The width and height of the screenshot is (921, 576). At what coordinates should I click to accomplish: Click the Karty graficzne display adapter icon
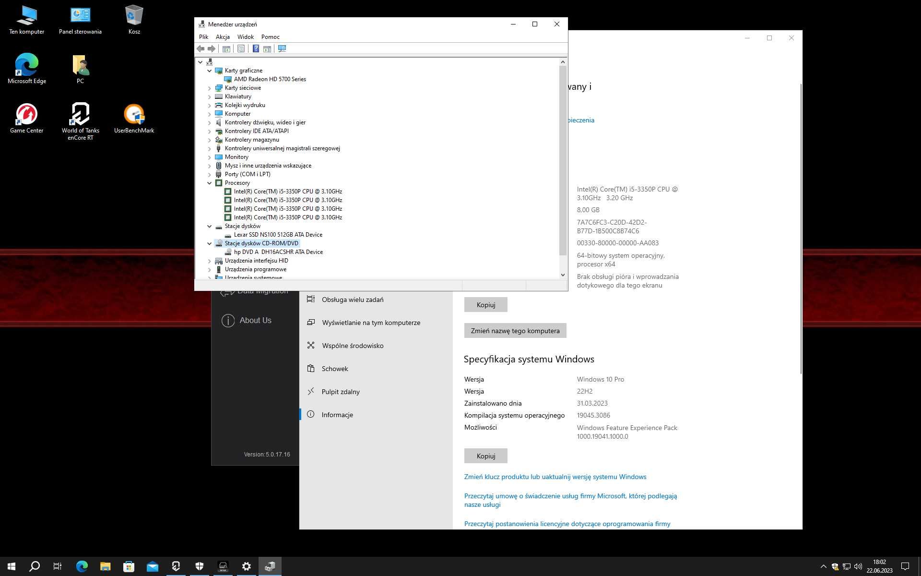pos(219,71)
